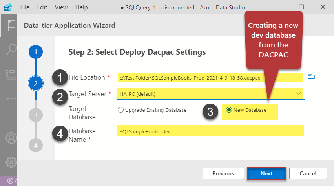334x186 pixels.
Task: Click the File Location text field
Action: tap(210, 77)
